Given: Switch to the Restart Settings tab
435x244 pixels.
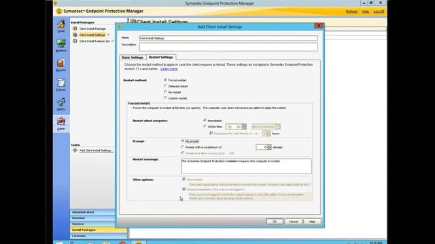Looking at the screenshot, I should point(161,57).
